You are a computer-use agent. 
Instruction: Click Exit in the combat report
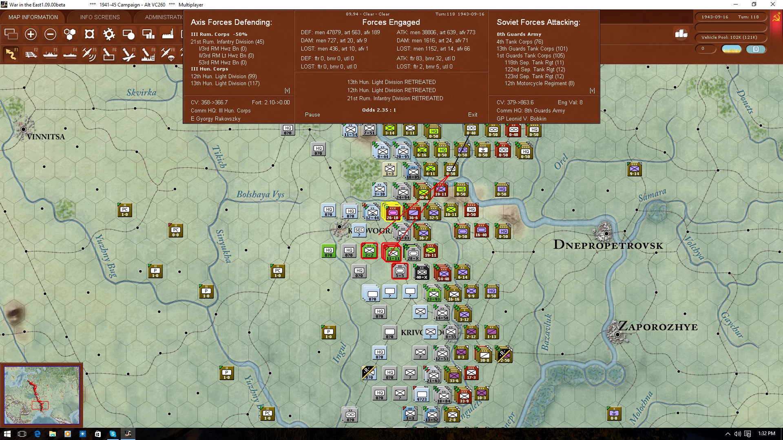click(x=473, y=114)
